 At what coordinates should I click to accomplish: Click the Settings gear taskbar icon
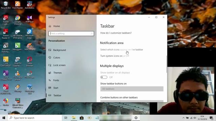136,118
